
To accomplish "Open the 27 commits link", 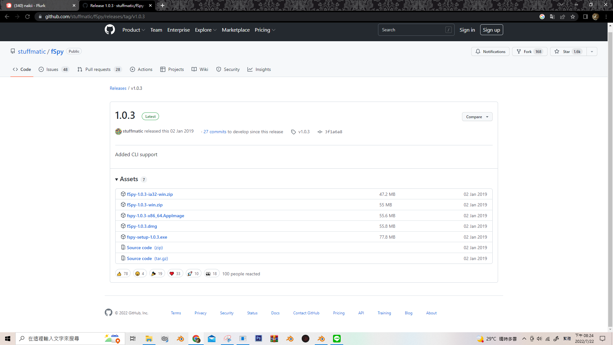I will [215, 132].
